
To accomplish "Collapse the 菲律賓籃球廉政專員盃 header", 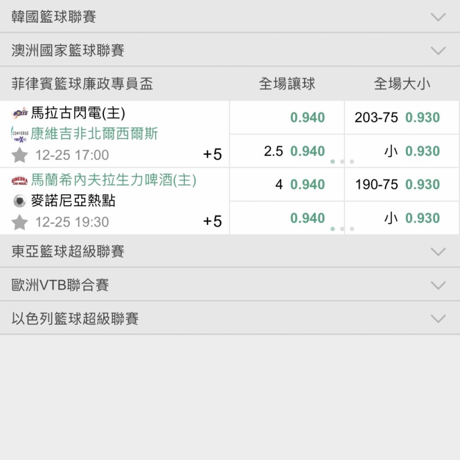I will click(x=83, y=84).
